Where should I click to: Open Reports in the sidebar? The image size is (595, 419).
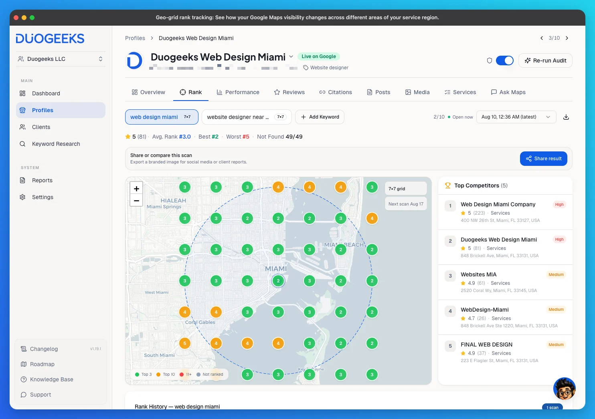(x=61, y=180)
